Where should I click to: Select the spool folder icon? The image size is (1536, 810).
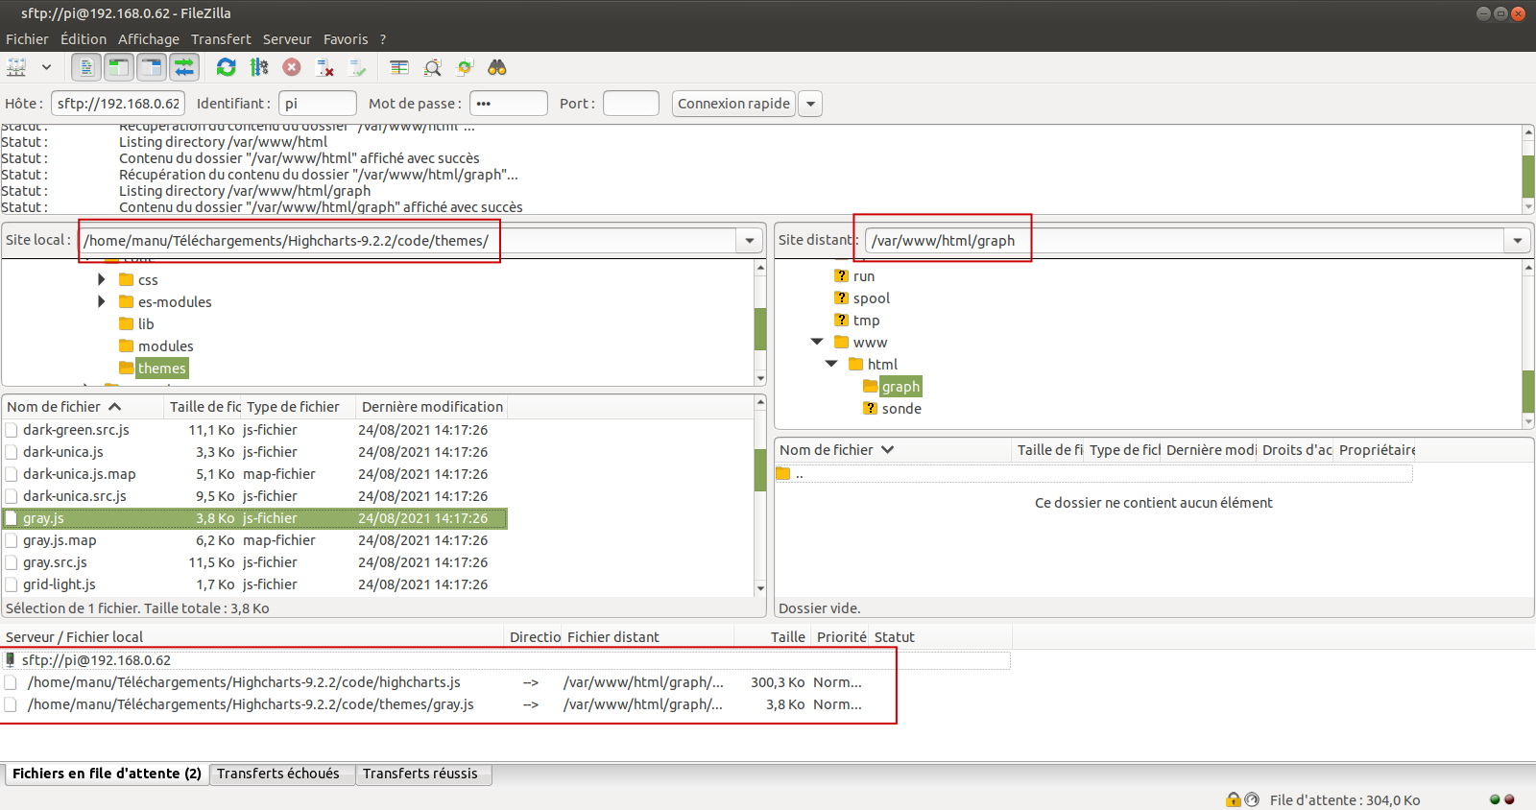point(841,298)
